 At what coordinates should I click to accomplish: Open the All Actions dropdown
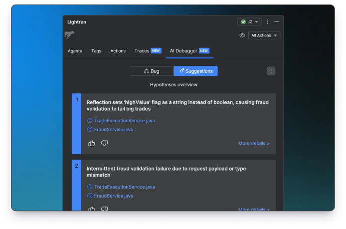[x=264, y=35]
